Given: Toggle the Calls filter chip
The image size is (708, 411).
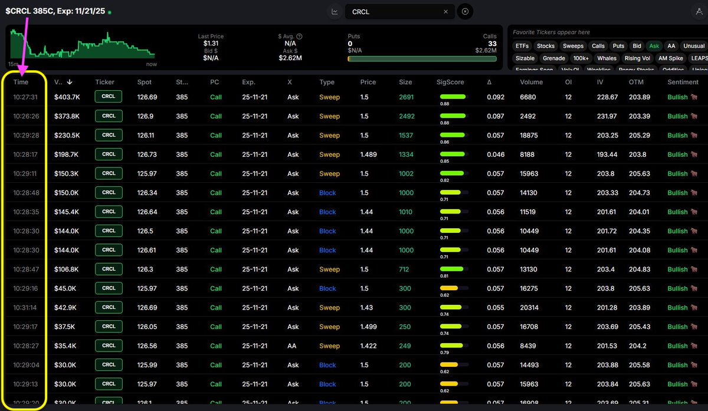Looking at the screenshot, I should pos(598,46).
